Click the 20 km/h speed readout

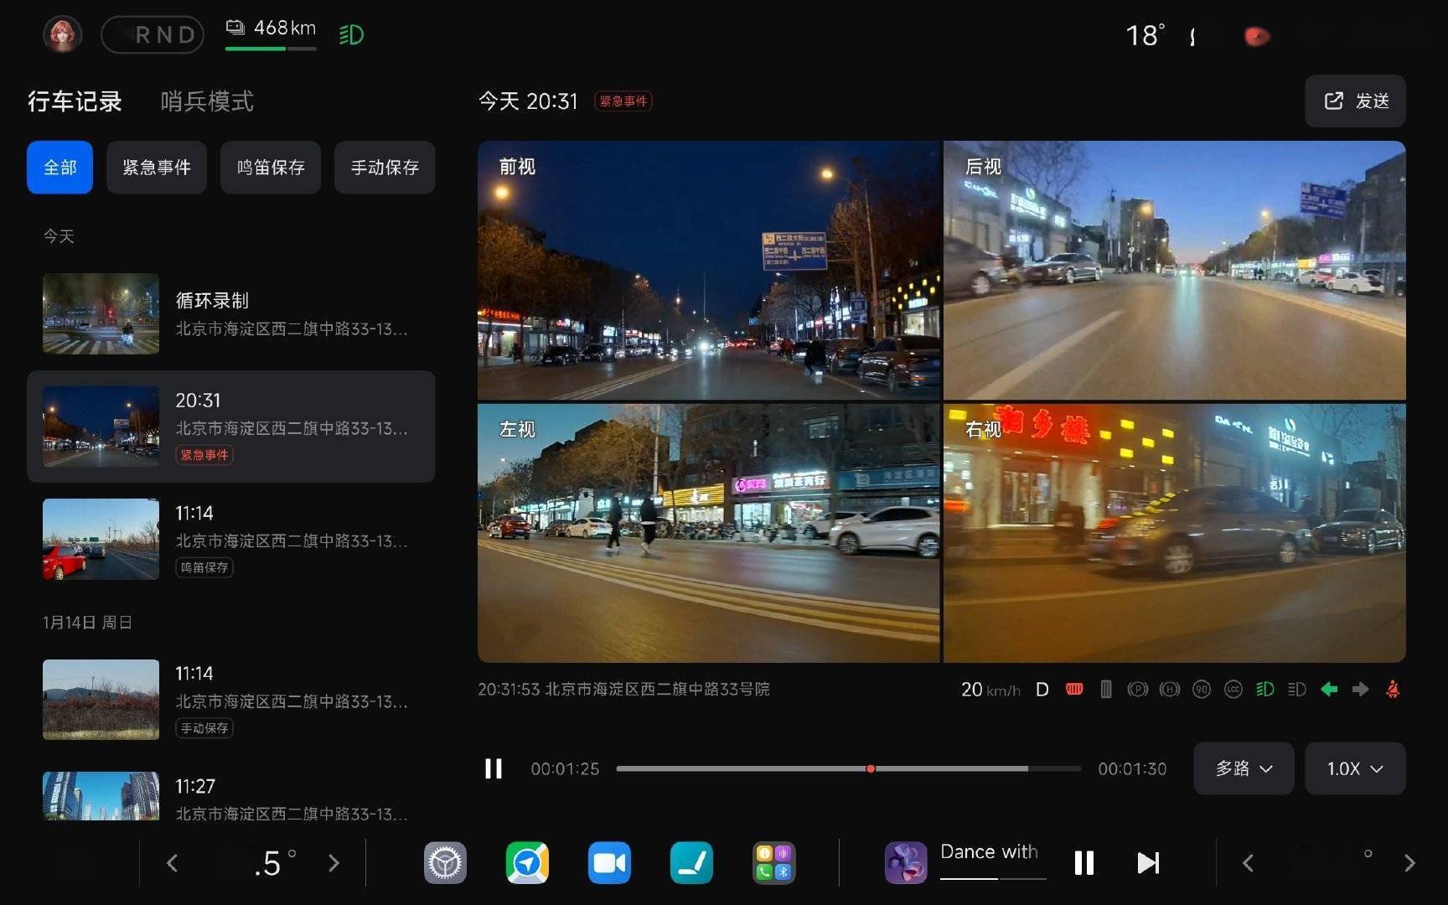click(x=990, y=689)
